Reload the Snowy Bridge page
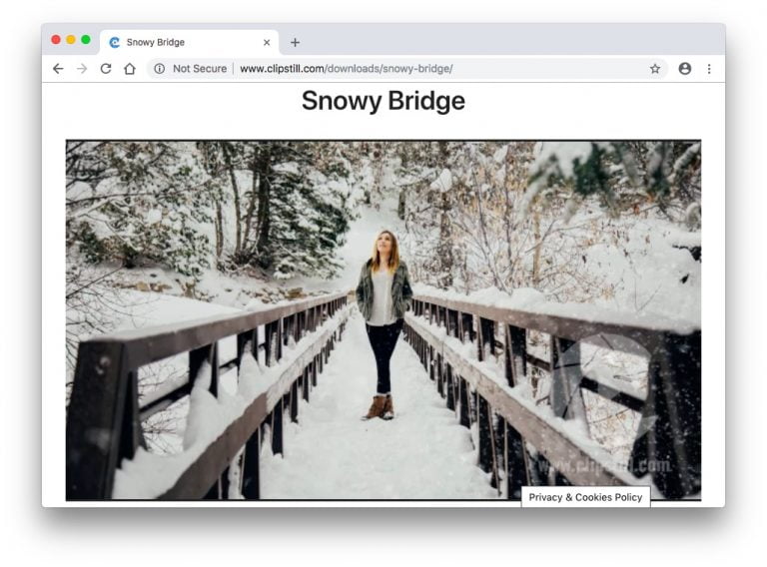Image resolution: width=767 pixels, height=567 pixels. tap(106, 69)
